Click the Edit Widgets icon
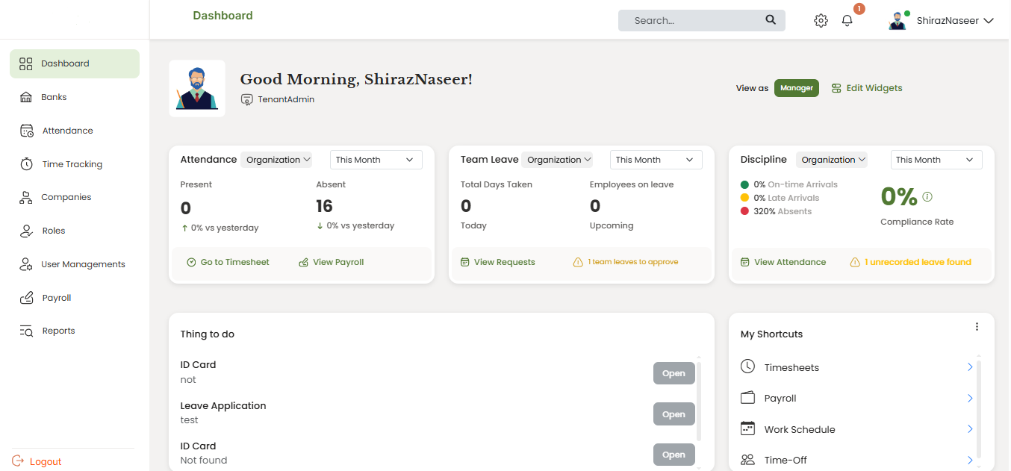 (x=836, y=88)
